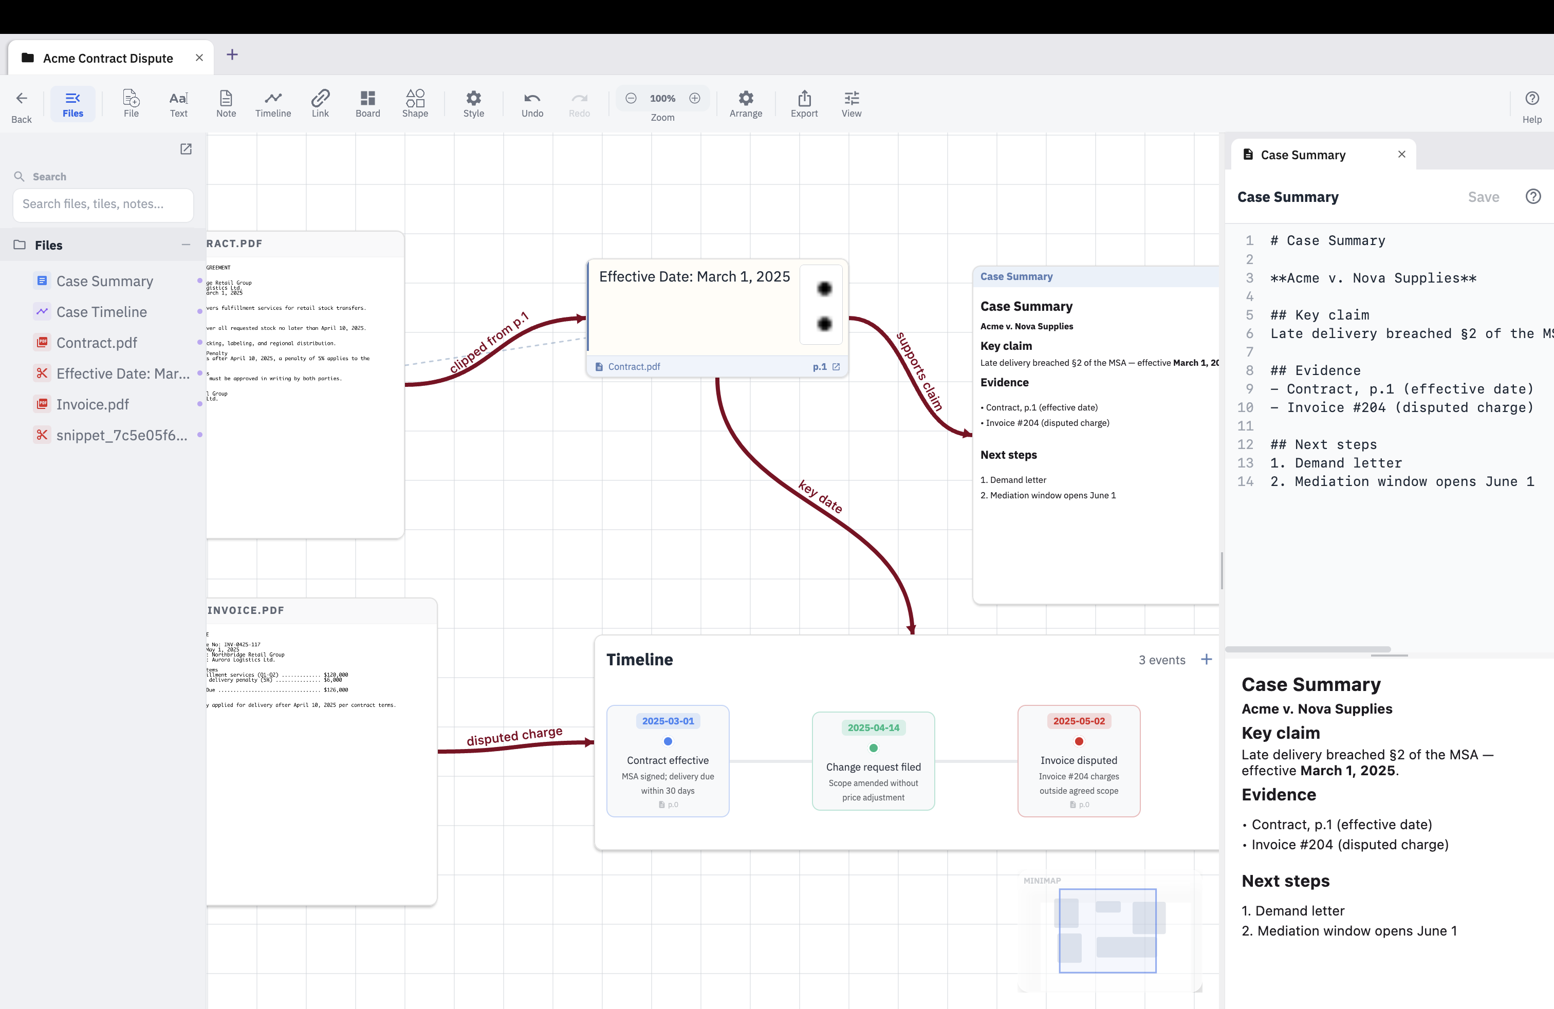Screen dimensions: 1554x1009
Task: Select the Shape tool
Action: [x=415, y=104]
